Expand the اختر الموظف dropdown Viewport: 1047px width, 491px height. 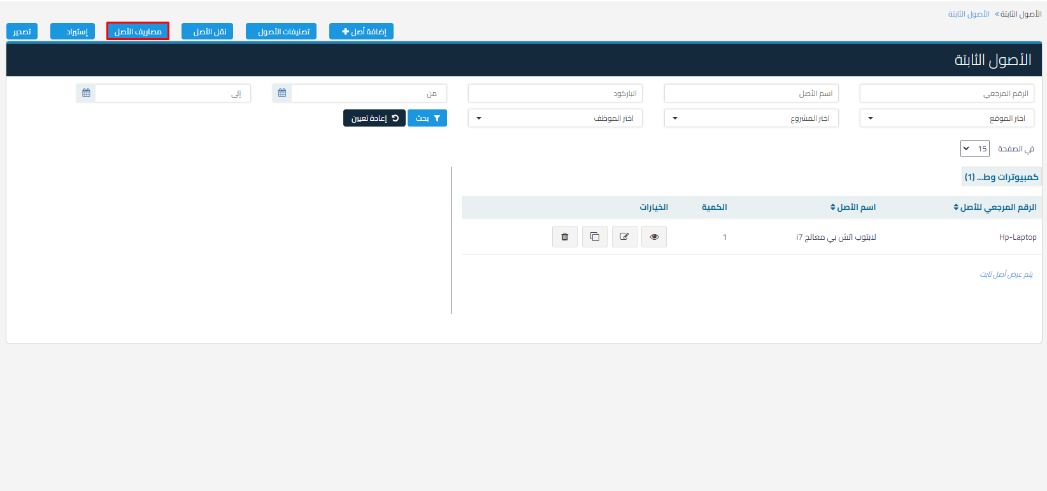coord(555,118)
